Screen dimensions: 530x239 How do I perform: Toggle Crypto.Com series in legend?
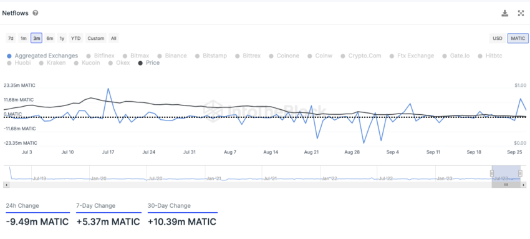[x=361, y=56]
